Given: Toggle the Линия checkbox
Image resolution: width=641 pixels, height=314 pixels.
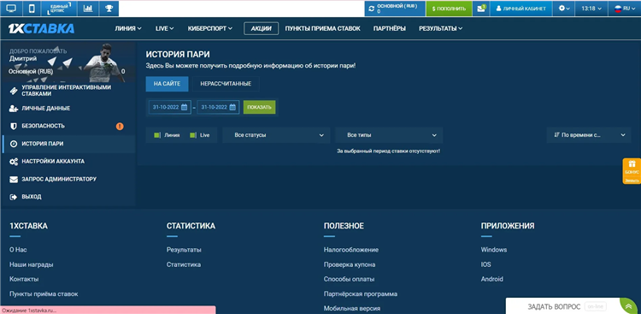Looking at the screenshot, I should click(x=157, y=135).
